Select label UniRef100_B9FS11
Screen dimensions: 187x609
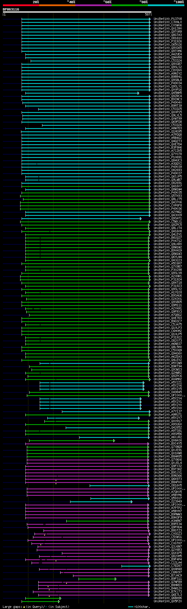(x=168, y=579)
